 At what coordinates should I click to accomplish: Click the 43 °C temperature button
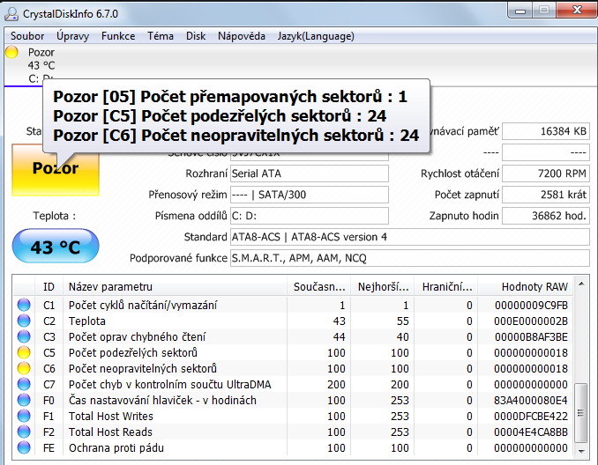(x=56, y=247)
